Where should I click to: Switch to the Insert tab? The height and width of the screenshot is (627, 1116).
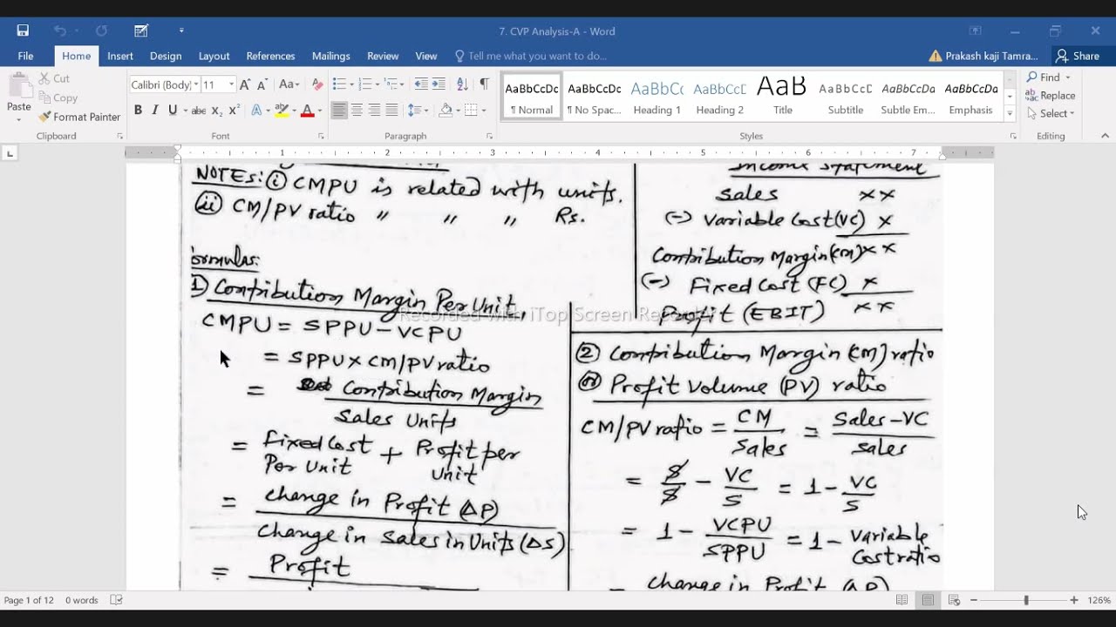point(120,56)
